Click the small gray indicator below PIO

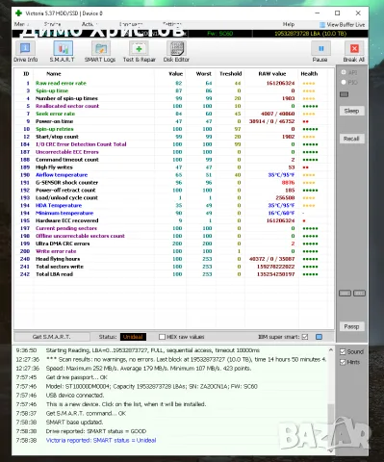[x=344, y=94]
